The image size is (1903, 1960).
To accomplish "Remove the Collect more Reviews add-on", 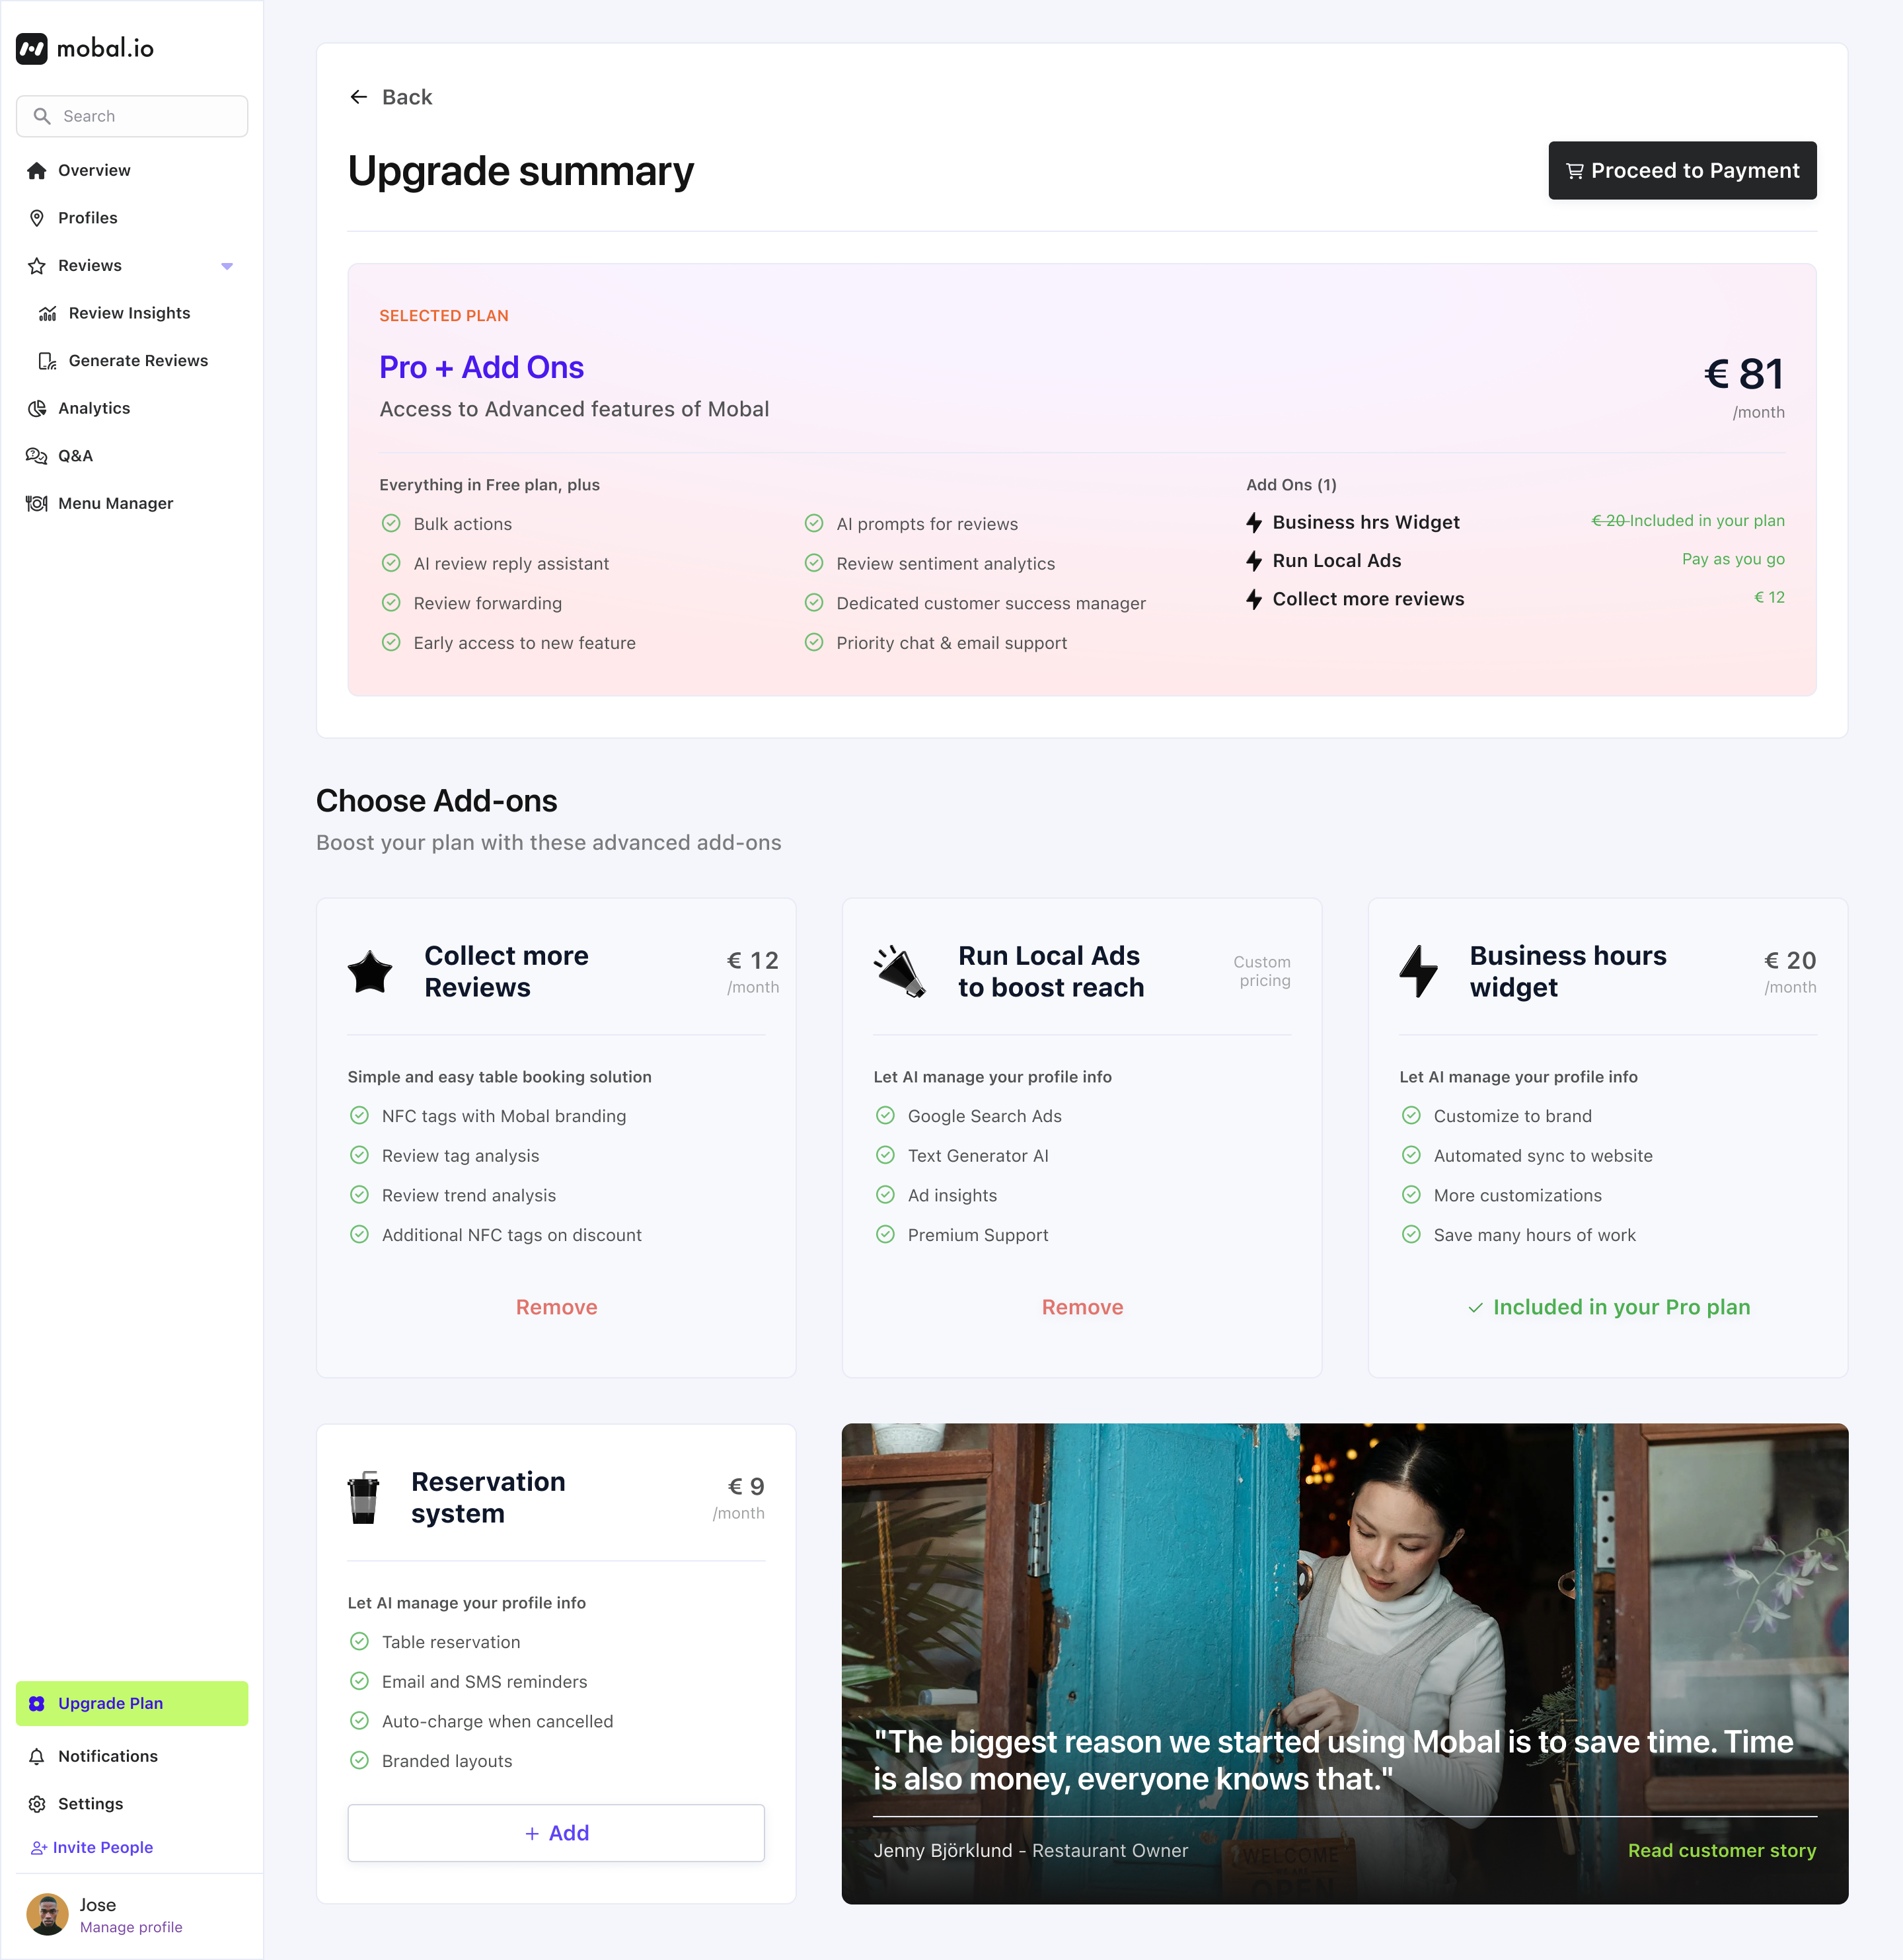I will click(x=556, y=1307).
